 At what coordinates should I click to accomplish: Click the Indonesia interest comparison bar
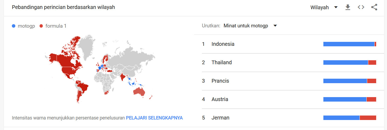[x=350, y=44]
